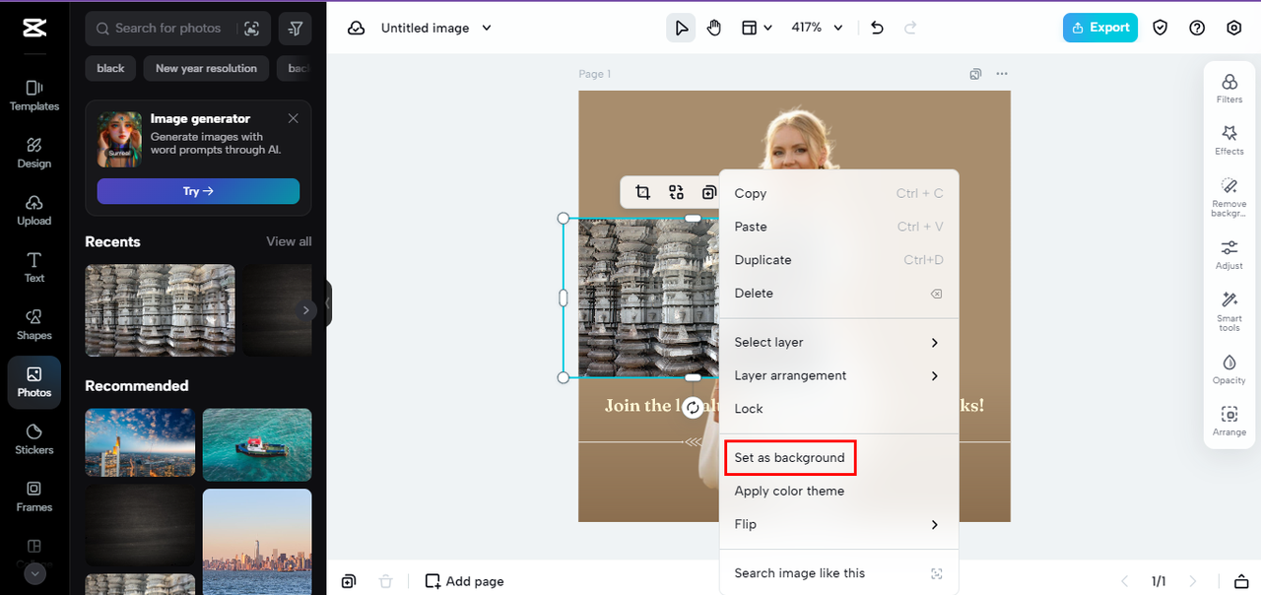Open Smart tools
The height and width of the screenshot is (595, 1261).
(1229, 311)
